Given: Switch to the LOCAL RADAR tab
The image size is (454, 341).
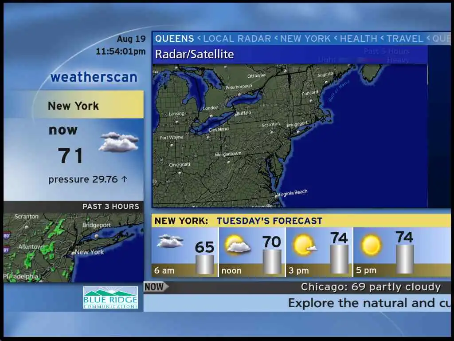Looking at the screenshot, I should [237, 39].
